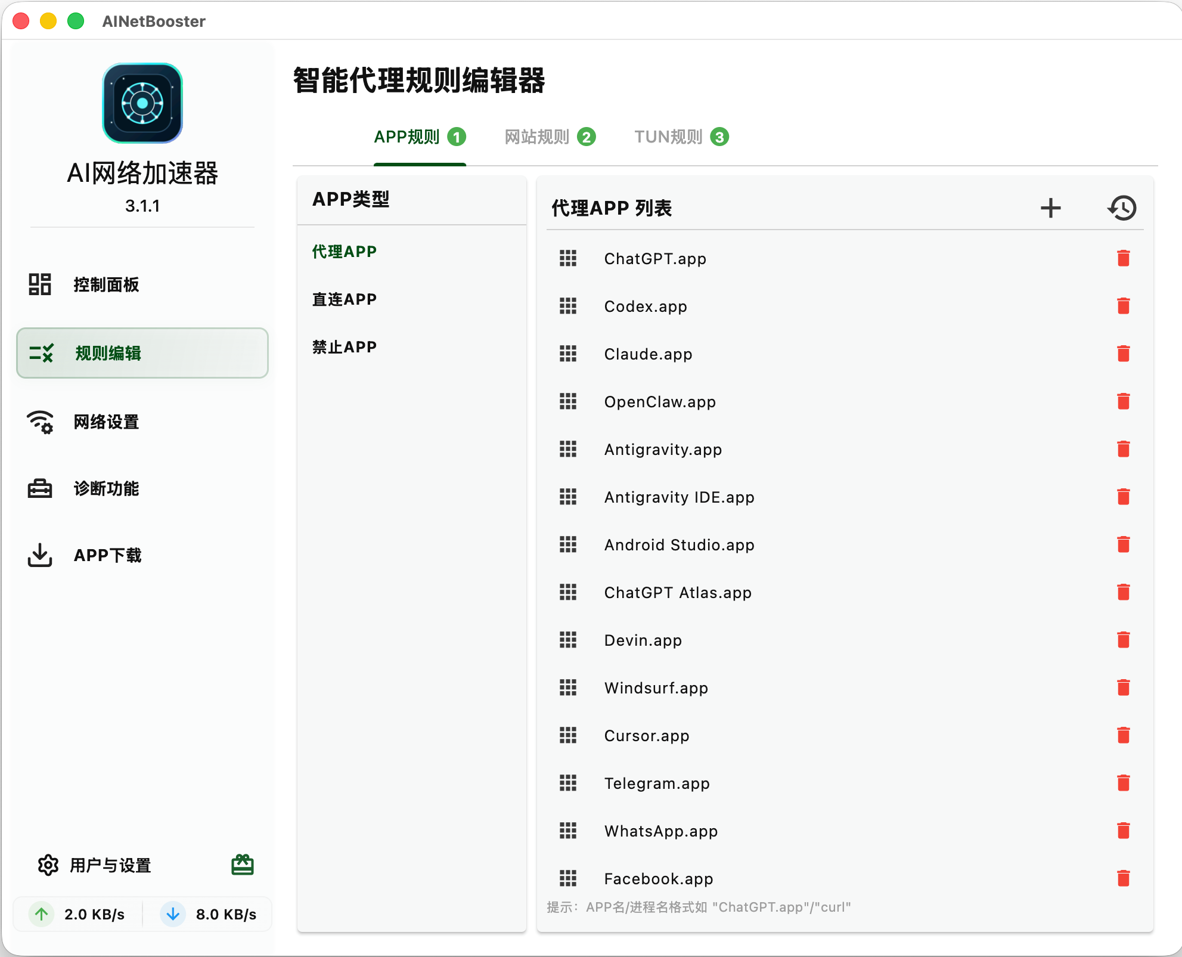Viewport: 1182px width, 957px height.
Task: Click the 8.0 KB/s download speed value
Action: click(226, 914)
